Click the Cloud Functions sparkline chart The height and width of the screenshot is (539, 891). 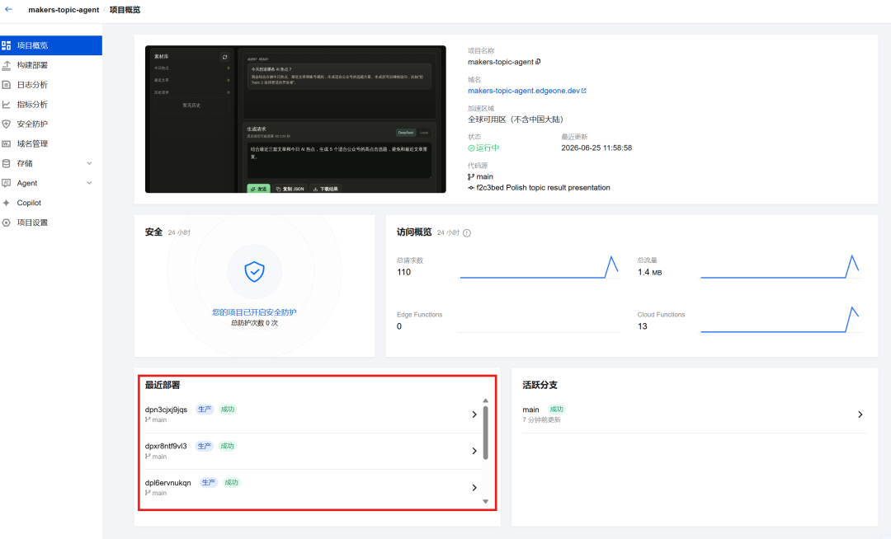(780, 320)
